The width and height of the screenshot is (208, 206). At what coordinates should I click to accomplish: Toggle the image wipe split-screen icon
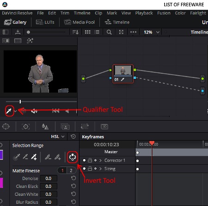(6, 41)
